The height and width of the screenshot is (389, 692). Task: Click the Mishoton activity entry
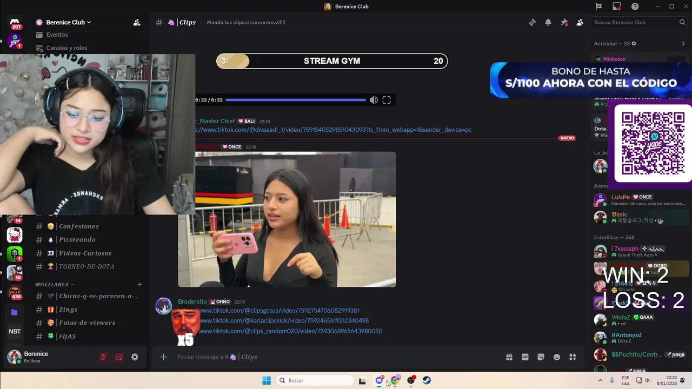coord(614,59)
